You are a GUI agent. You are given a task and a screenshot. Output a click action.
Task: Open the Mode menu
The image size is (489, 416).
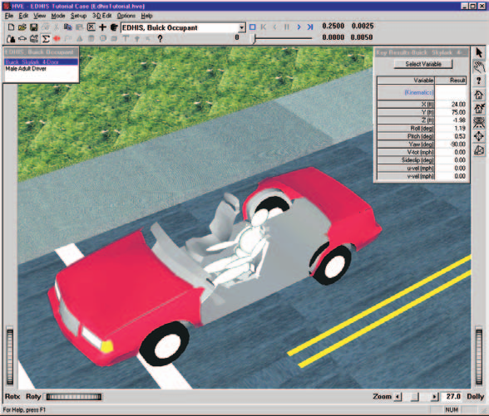(58, 16)
